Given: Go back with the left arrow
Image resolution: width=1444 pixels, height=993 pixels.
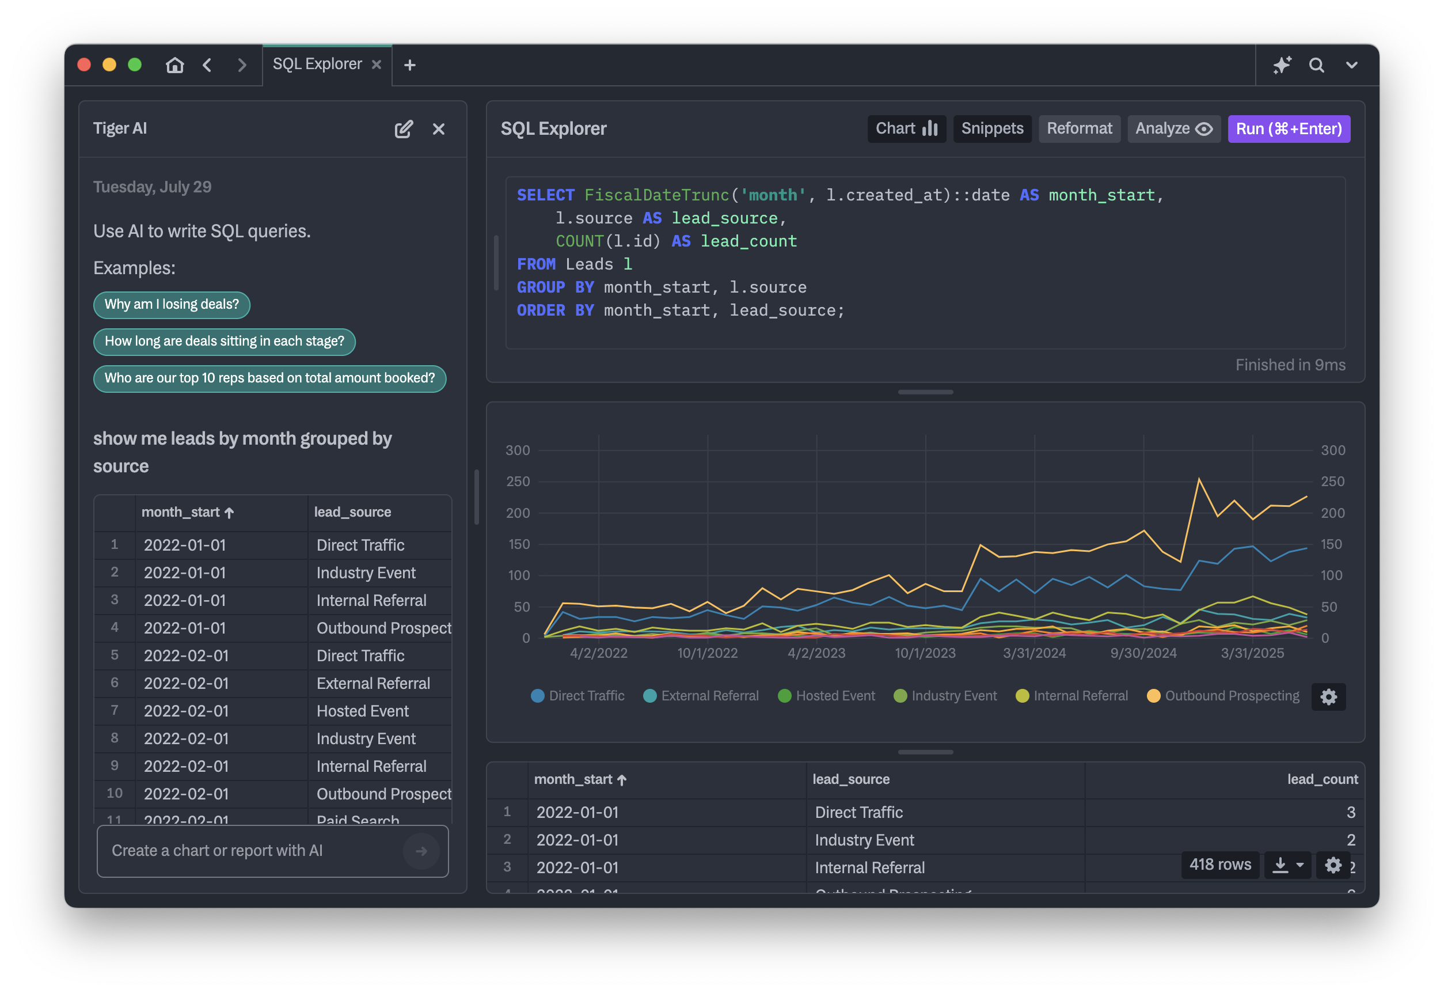Looking at the screenshot, I should [x=208, y=65].
